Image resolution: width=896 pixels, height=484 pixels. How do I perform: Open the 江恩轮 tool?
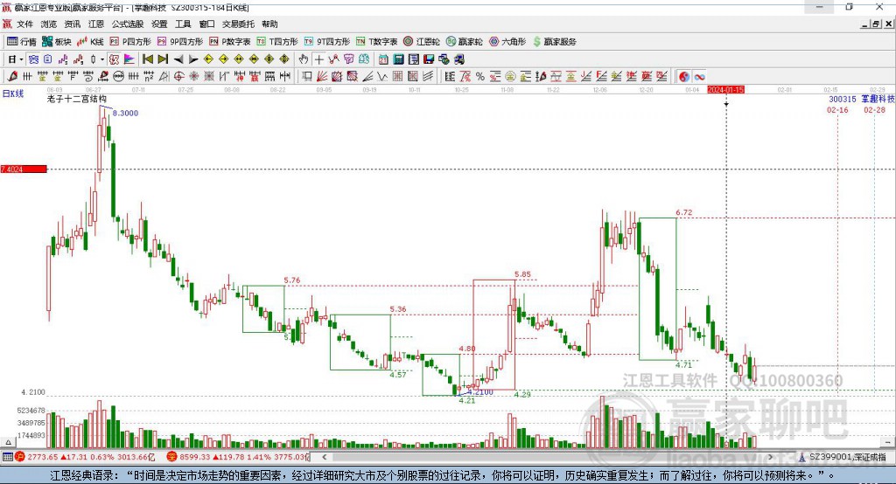coord(422,42)
